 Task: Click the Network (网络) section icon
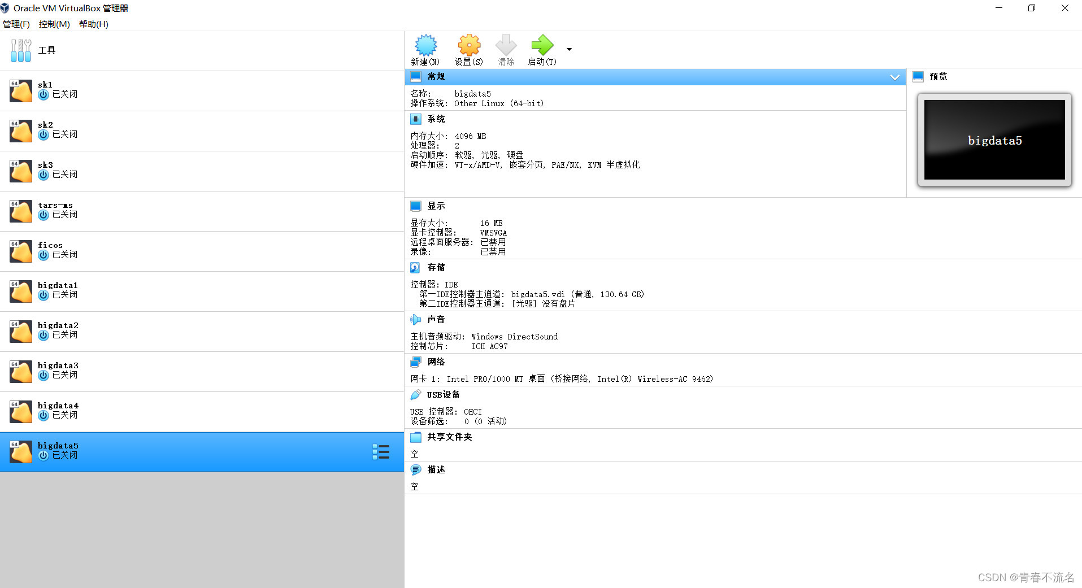[x=416, y=362]
